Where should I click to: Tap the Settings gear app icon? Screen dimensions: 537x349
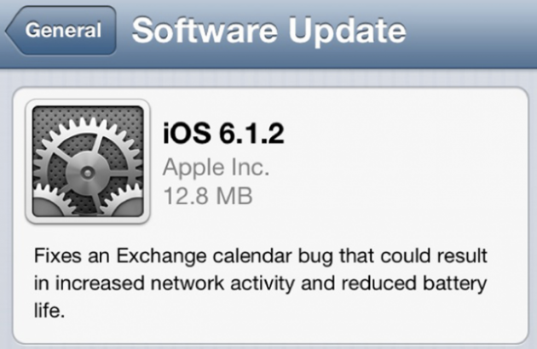point(88,161)
